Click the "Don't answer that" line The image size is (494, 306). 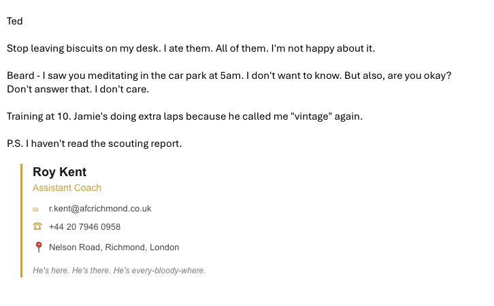[77, 89]
